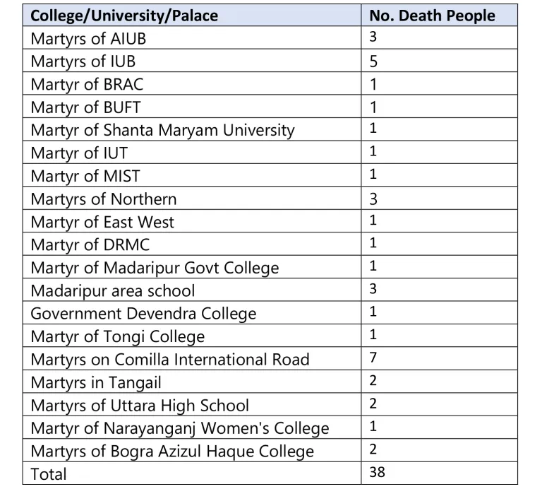Select the Martyrs of IUB cell
The width and height of the screenshot is (542, 489).
coord(192,61)
